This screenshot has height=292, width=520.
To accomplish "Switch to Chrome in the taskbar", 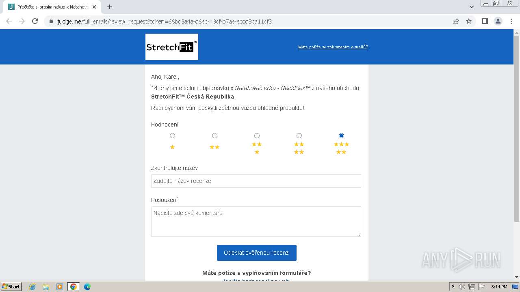I will 74,287.
